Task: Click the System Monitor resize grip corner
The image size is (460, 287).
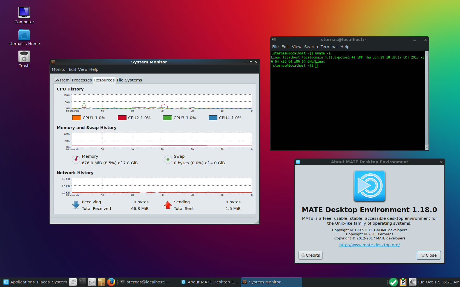Action: (257, 221)
